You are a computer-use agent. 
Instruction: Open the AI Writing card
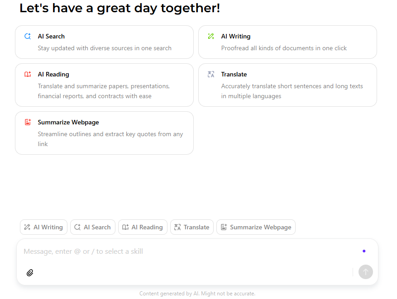click(x=287, y=42)
